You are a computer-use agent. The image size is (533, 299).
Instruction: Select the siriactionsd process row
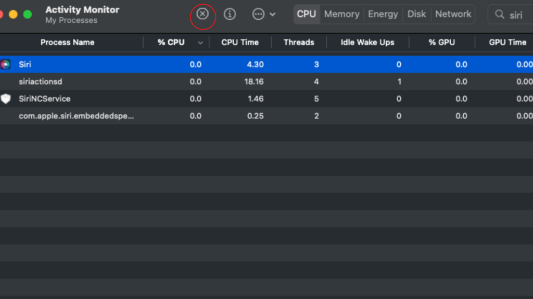[266, 81]
